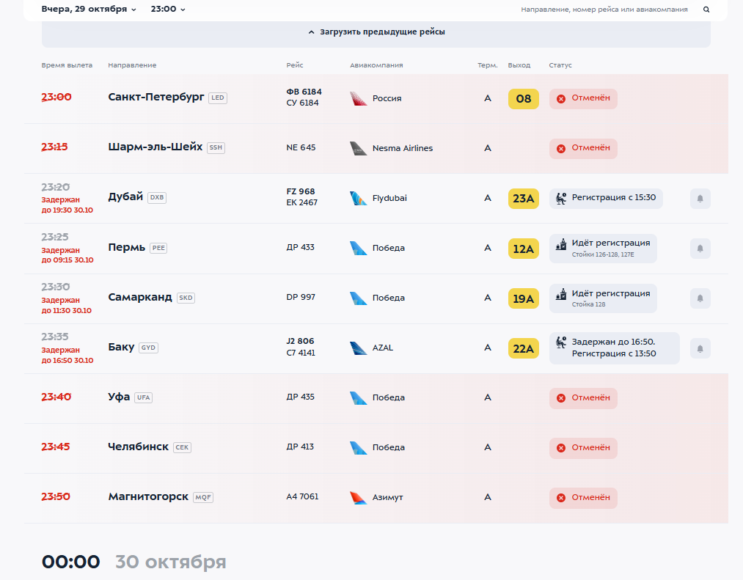Image resolution: width=743 pixels, height=580 pixels.
Task: Click the cancelled X icon for Saint Petersburg flight
Action: pos(561,98)
